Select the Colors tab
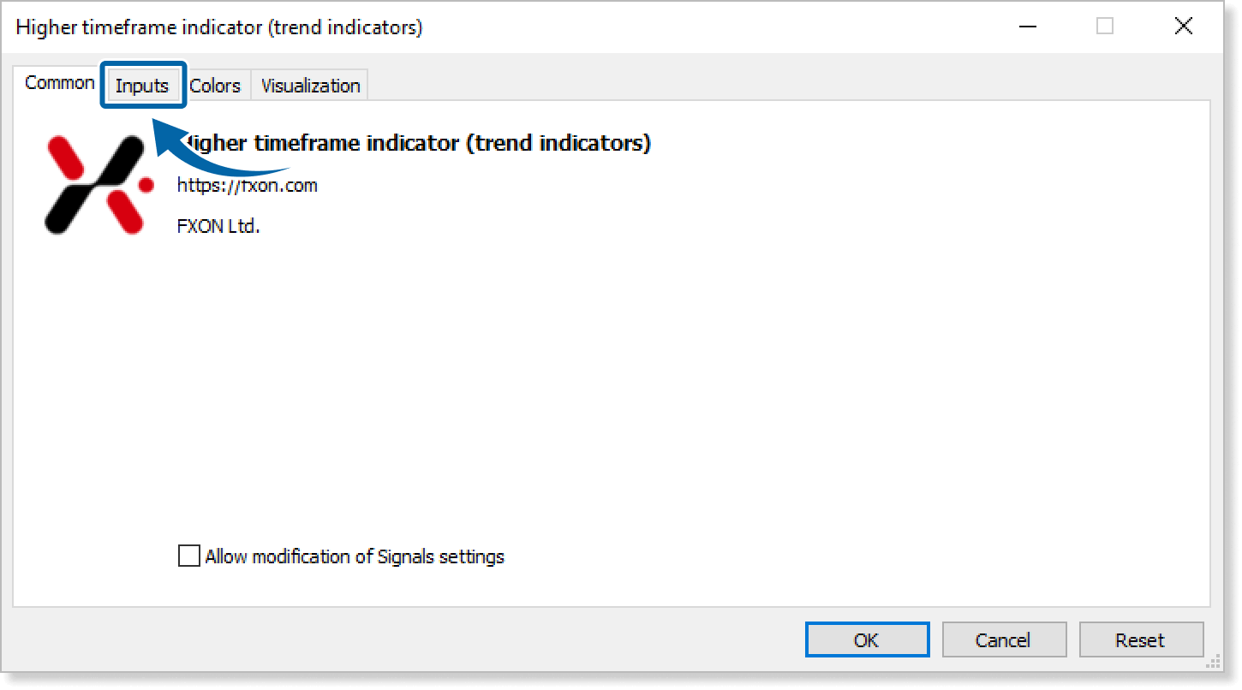1242x690 pixels. tap(215, 86)
